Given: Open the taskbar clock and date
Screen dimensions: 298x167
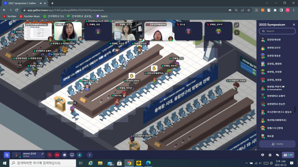Looking at the screenshot, I should [280, 163].
